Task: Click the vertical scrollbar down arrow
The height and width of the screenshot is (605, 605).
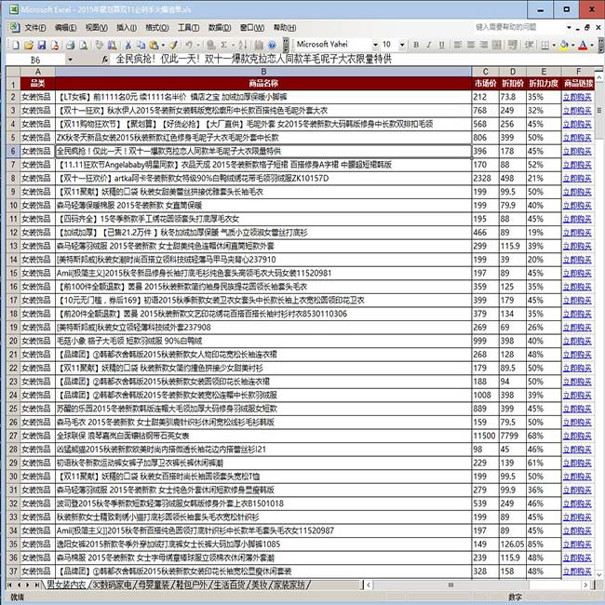Action: (x=598, y=574)
